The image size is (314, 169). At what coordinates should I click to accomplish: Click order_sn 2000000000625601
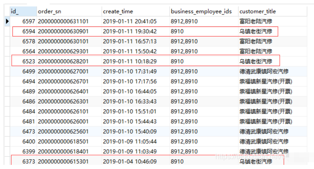click(63, 131)
